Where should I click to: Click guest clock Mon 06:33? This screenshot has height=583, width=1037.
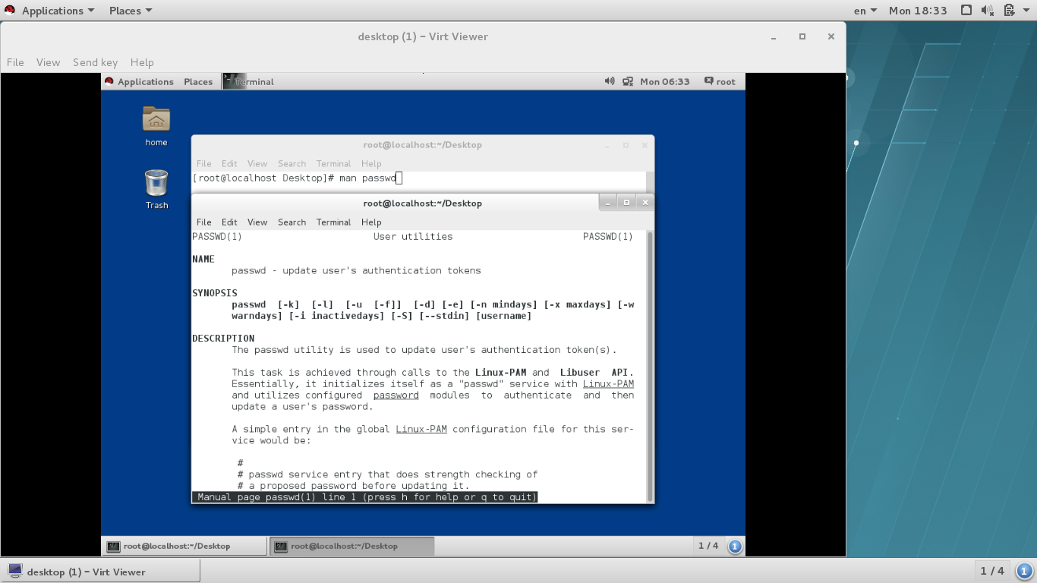665,81
